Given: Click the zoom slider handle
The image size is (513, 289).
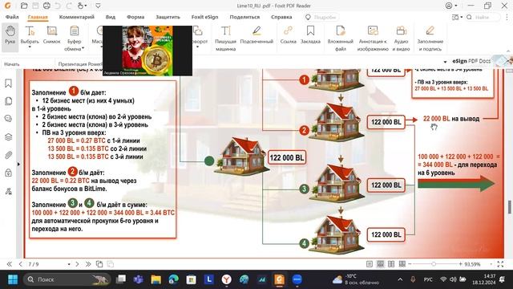Looking at the screenshot, I should tap(434, 264).
